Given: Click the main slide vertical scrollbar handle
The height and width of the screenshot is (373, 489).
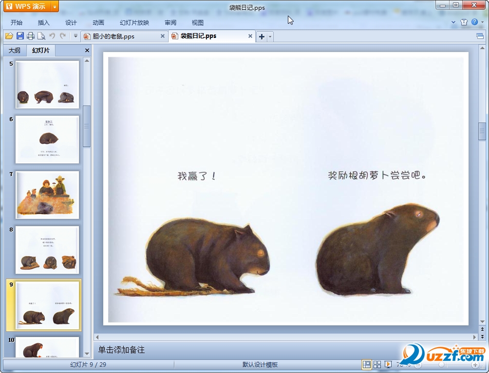Looking at the screenshot, I should 482,132.
